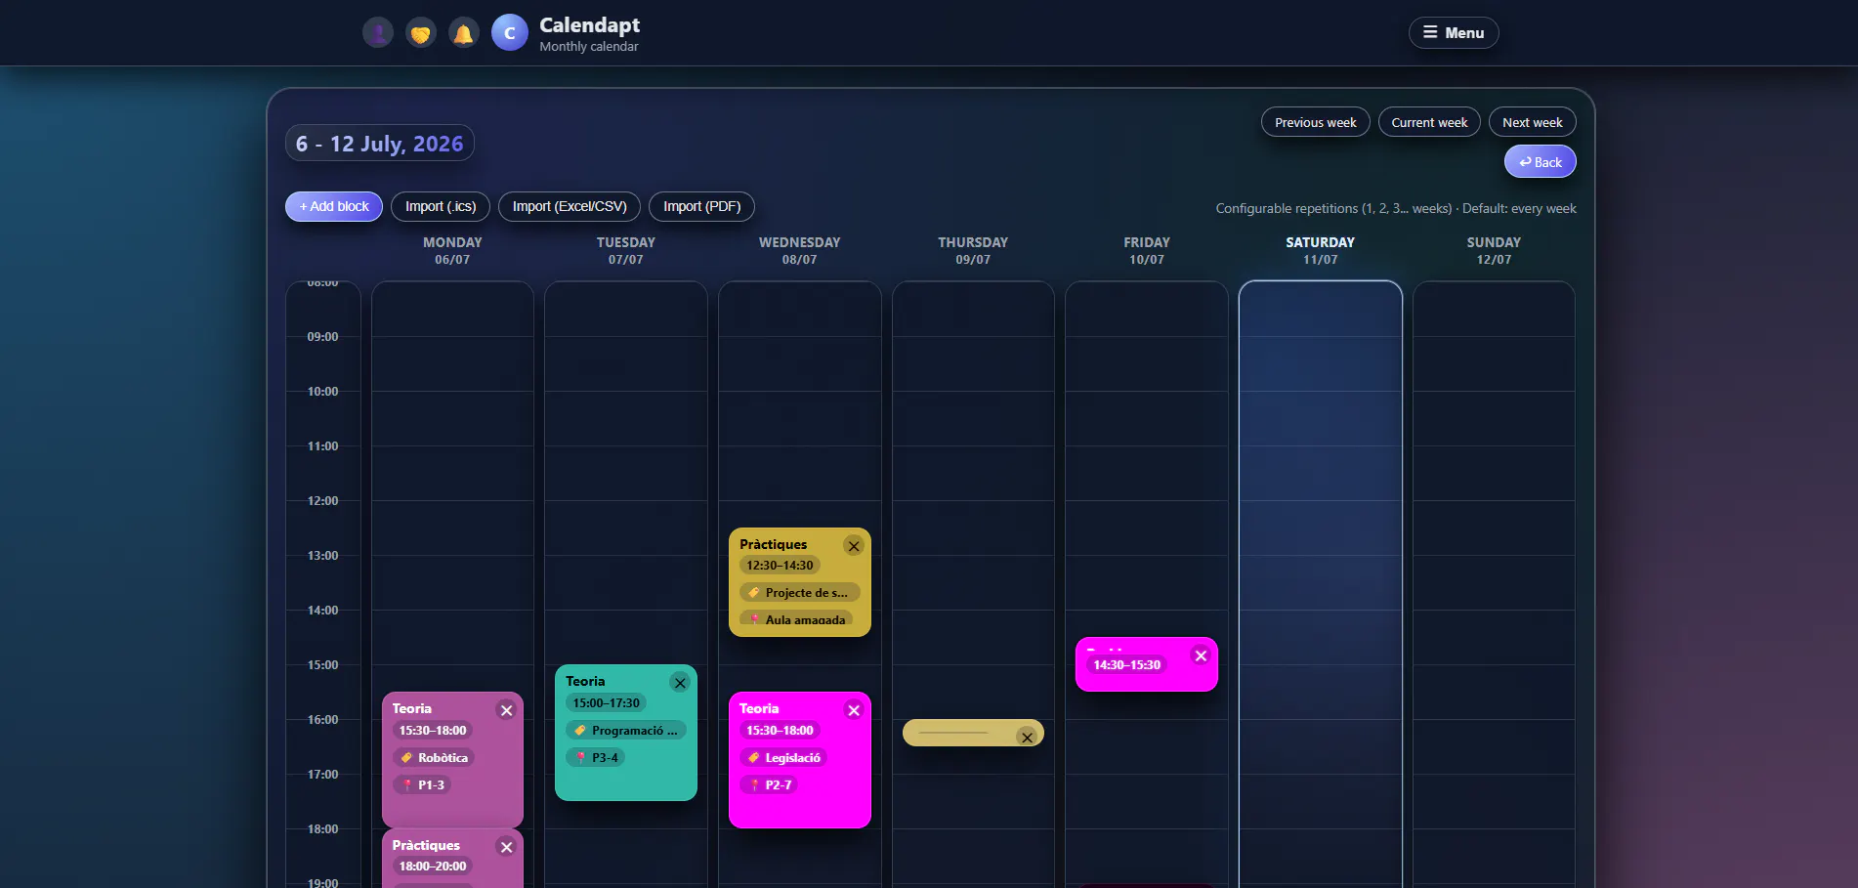
Task: Click the Monthly calendar subtitle
Action: pos(589,46)
